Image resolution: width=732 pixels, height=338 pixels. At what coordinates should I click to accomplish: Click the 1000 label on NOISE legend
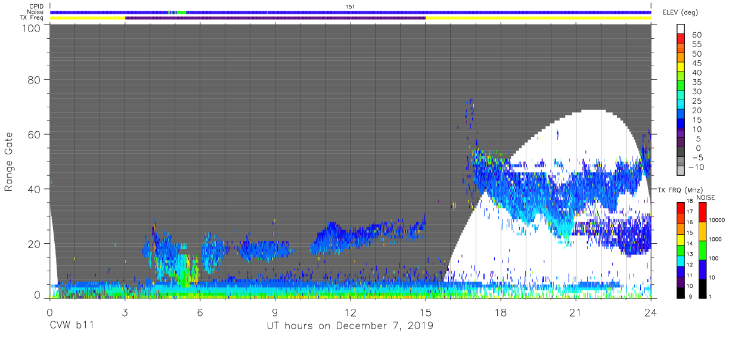[715, 239]
